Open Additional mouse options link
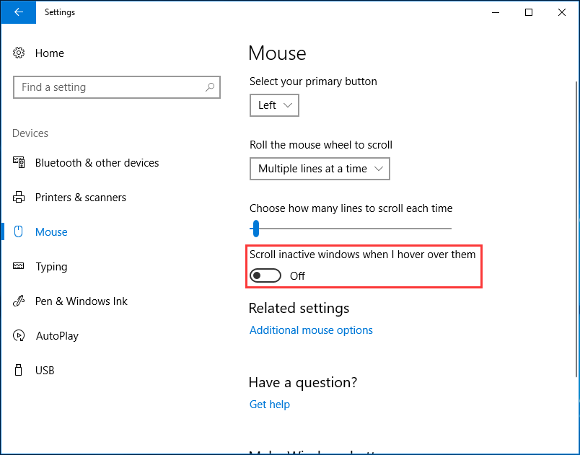Screen dimensions: 580x455 point(311,330)
